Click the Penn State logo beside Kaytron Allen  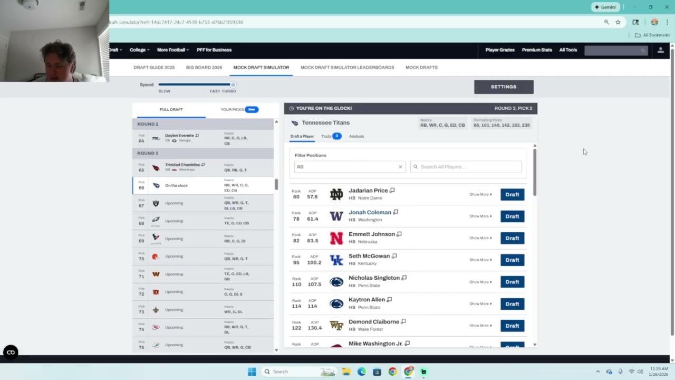(x=336, y=304)
